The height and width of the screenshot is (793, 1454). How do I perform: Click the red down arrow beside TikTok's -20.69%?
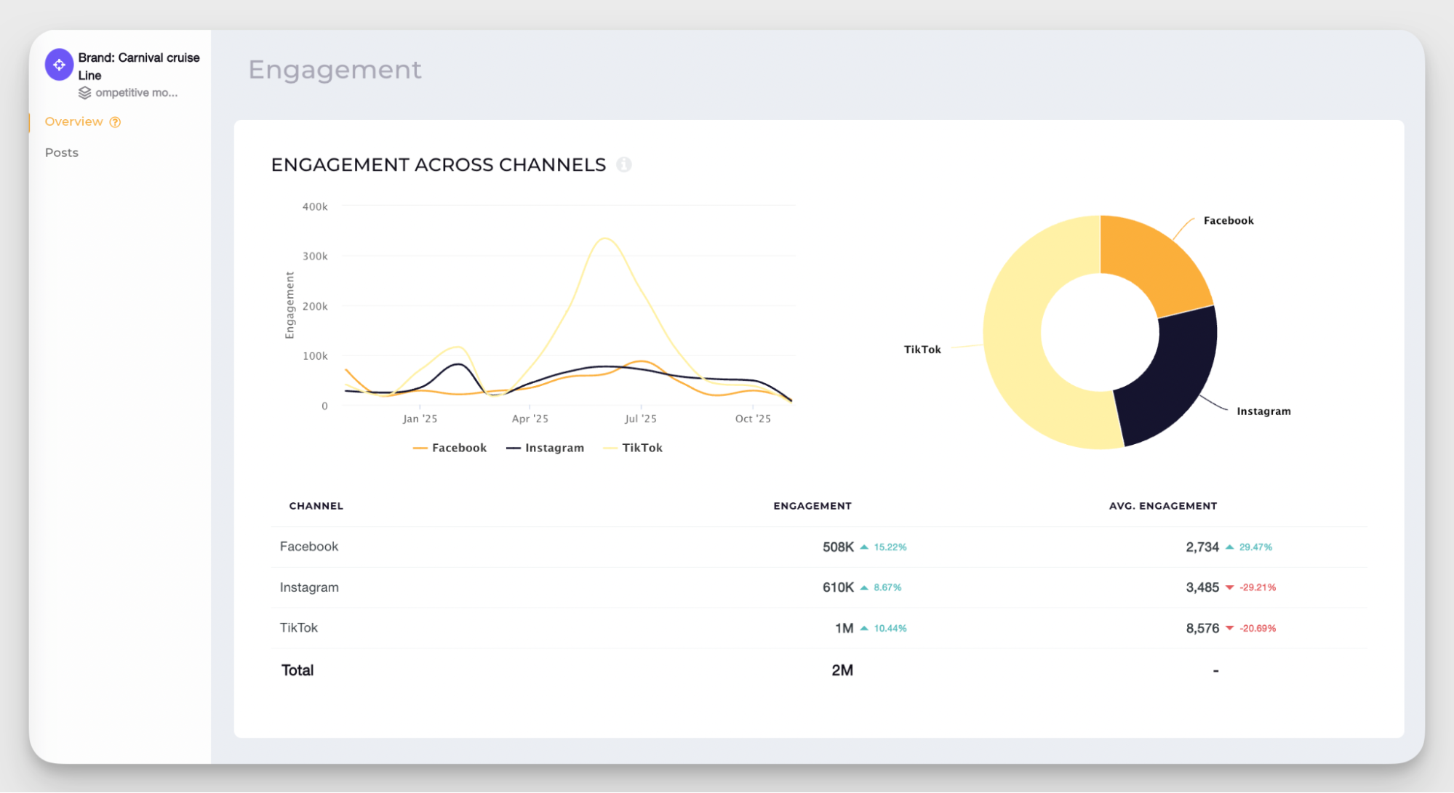pos(1230,628)
